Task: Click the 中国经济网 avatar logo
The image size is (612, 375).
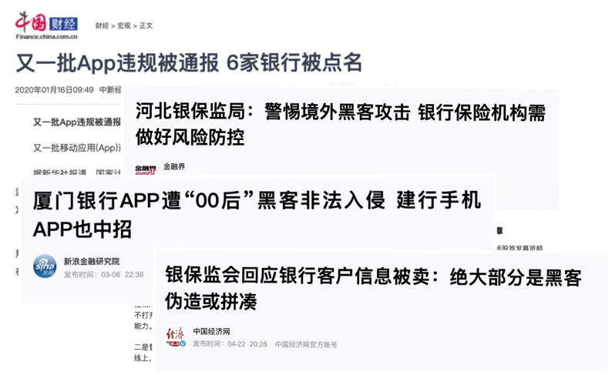Action: click(x=175, y=336)
